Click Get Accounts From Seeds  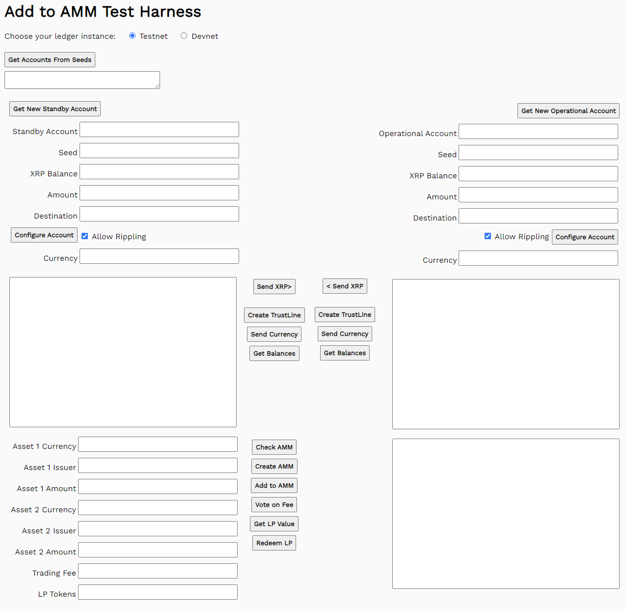[x=50, y=59]
